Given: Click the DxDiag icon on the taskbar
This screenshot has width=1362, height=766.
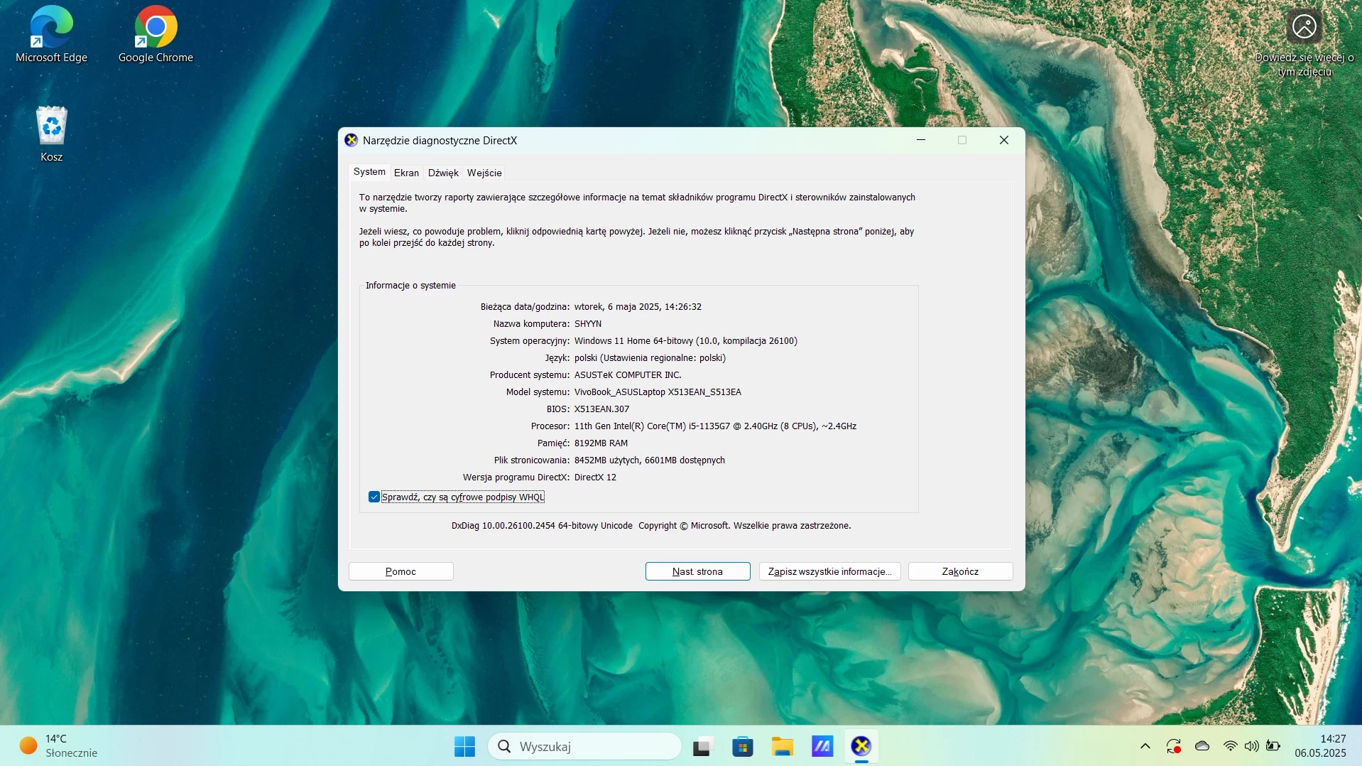Looking at the screenshot, I should (861, 746).
